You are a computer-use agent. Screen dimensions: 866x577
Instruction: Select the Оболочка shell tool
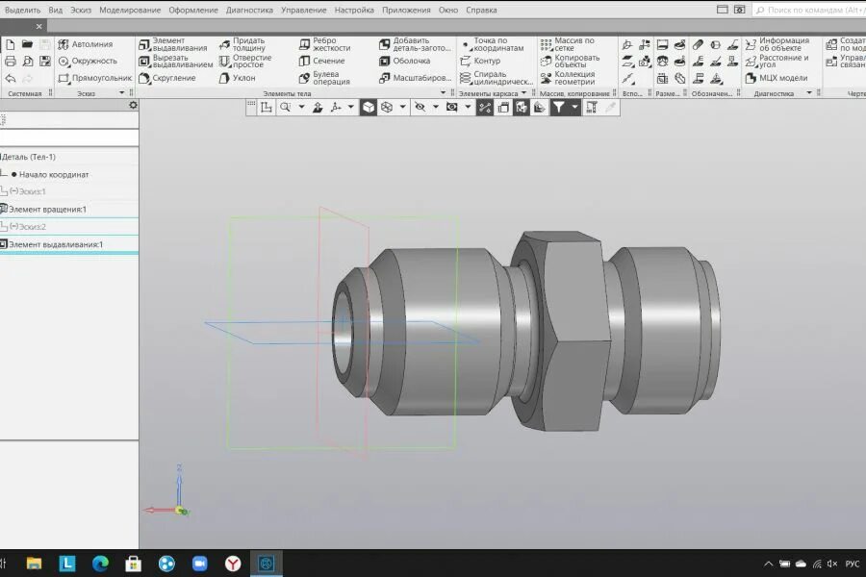405,62
